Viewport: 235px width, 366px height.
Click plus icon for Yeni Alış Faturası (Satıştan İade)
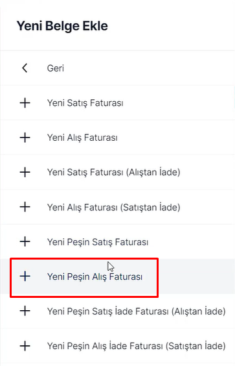point(25,207)
